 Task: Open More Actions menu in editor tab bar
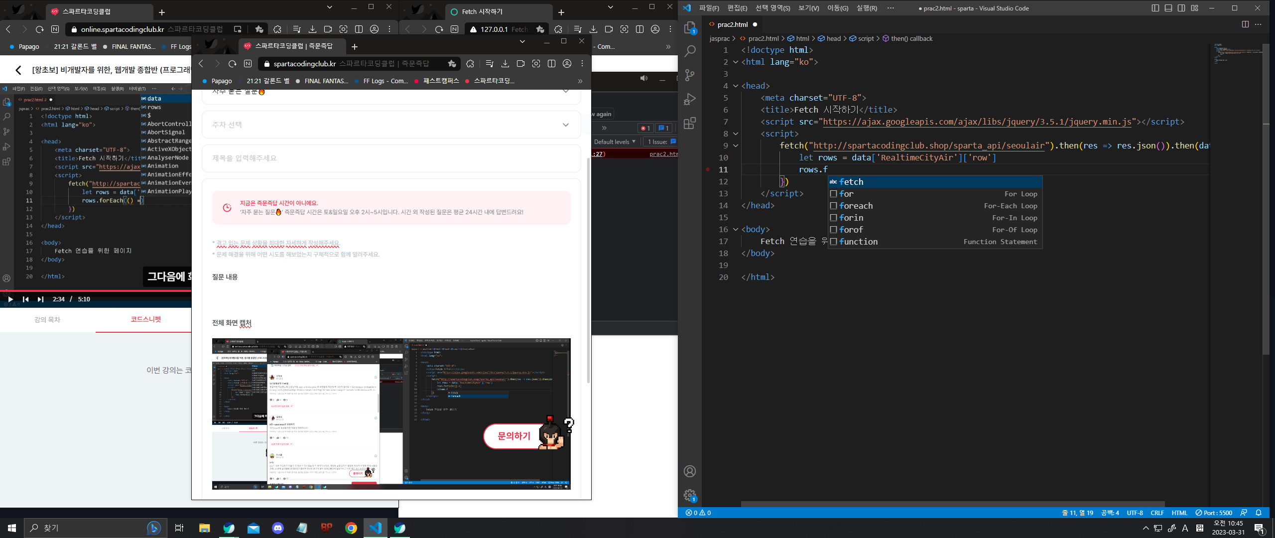pyautogui.click(x=1258, y=24)
